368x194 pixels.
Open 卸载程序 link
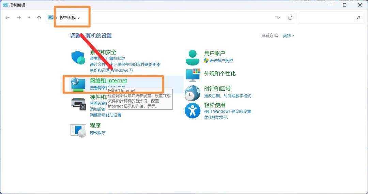click(98, 133)
